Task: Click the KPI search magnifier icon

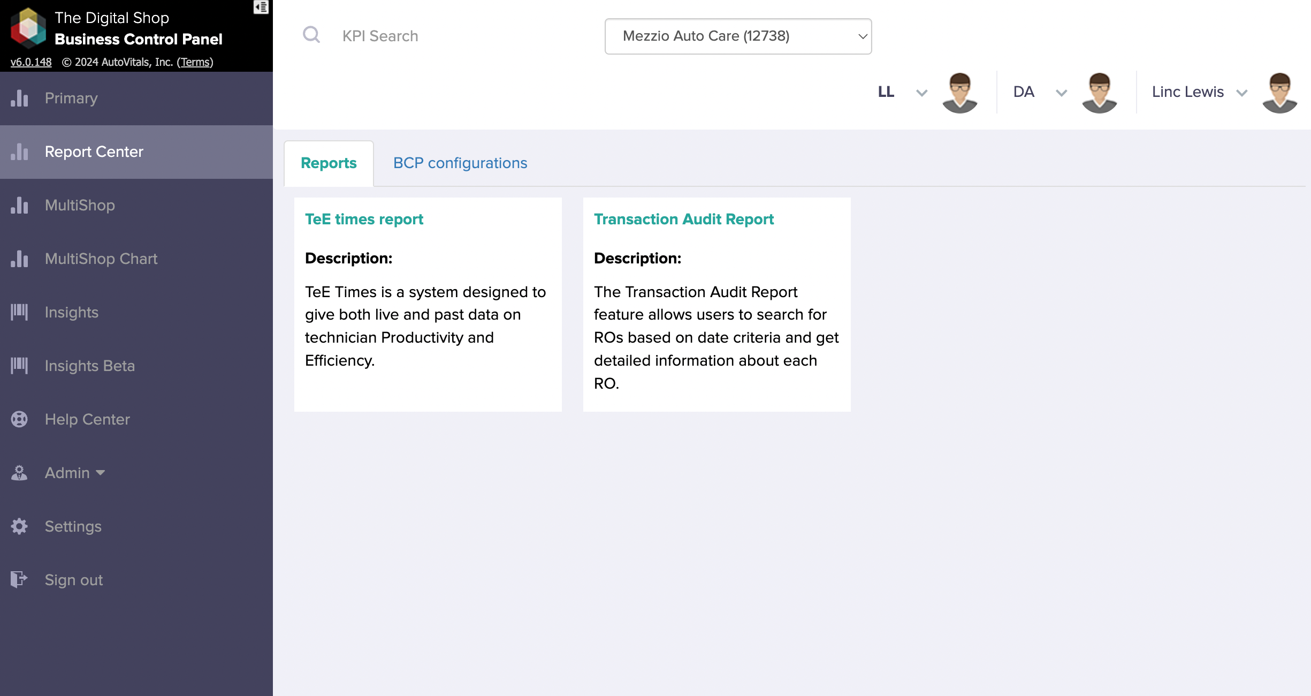Action: click(311, 35)
